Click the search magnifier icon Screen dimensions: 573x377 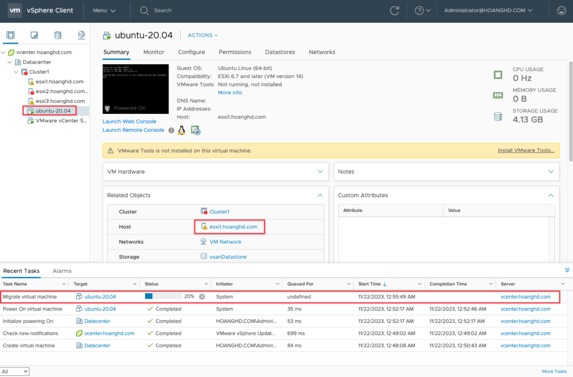pyautogui.click(x=144, y=11)
